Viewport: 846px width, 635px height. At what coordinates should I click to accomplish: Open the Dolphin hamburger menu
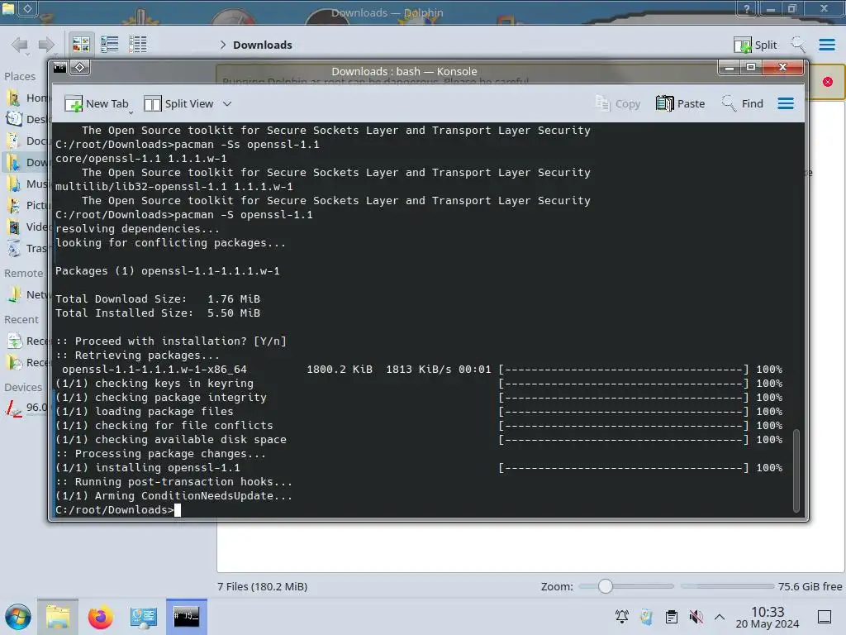click(826, 45)
